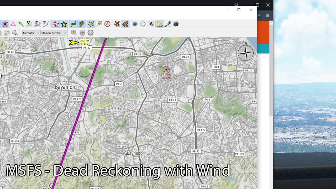Image resolution: width=336 pixels, height=189 pixels.
Task: Open the gear options icon
Action: tap(91, 33)
